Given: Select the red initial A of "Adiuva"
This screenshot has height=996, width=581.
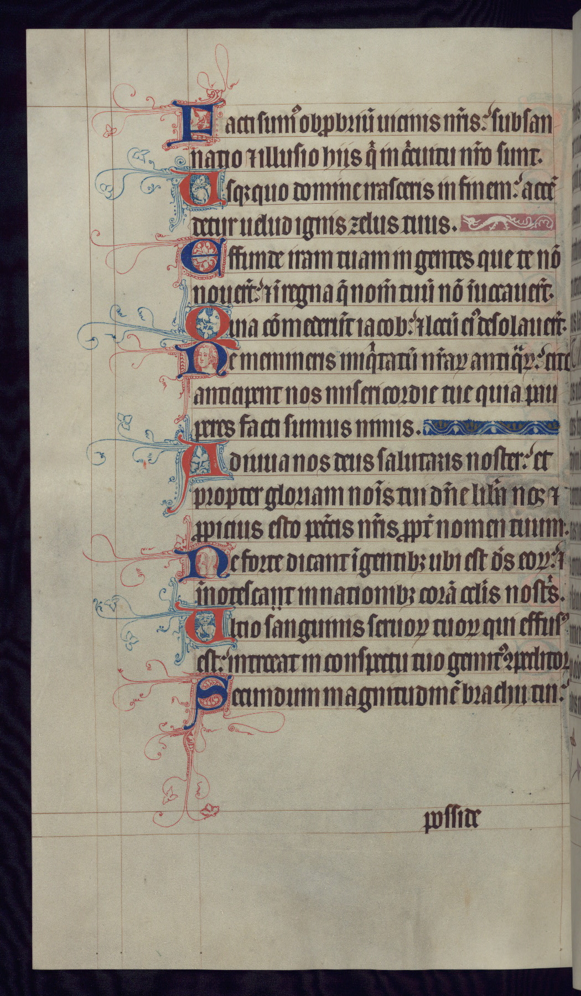Looking at the screenshot, I should pos(203,458).
